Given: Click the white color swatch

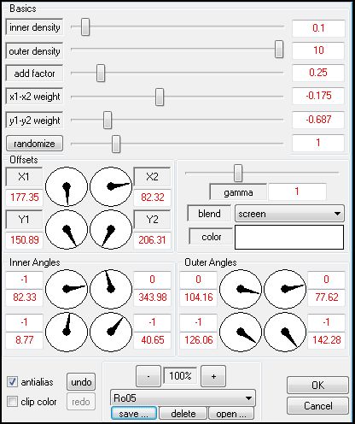Looking at the screenshot, I should (x=289, y=237).
